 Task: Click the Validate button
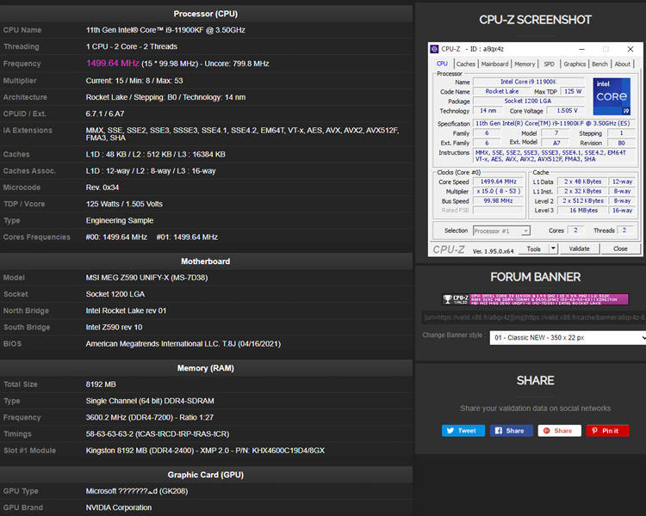coord(580,249)
